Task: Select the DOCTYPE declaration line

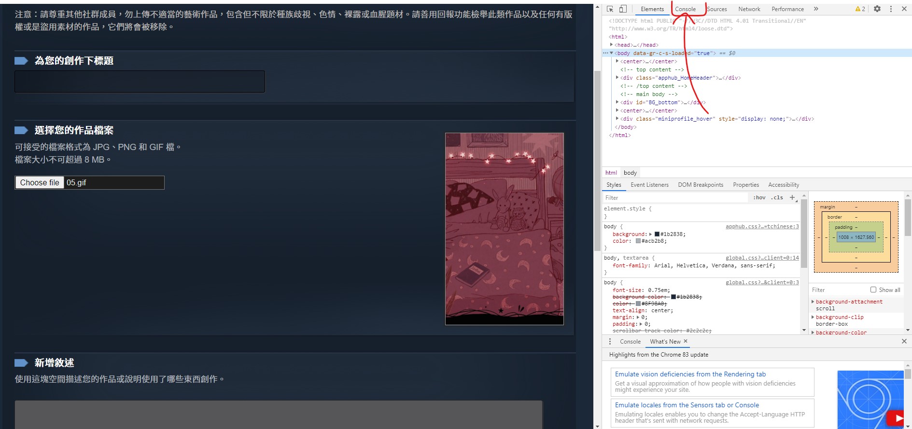Action: [707, 25]
